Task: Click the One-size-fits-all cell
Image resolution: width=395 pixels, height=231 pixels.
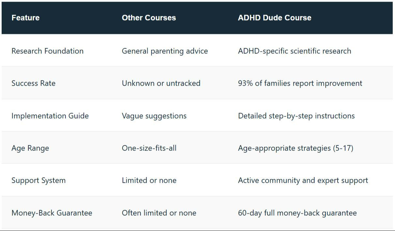Action: [x=149, y=148]
